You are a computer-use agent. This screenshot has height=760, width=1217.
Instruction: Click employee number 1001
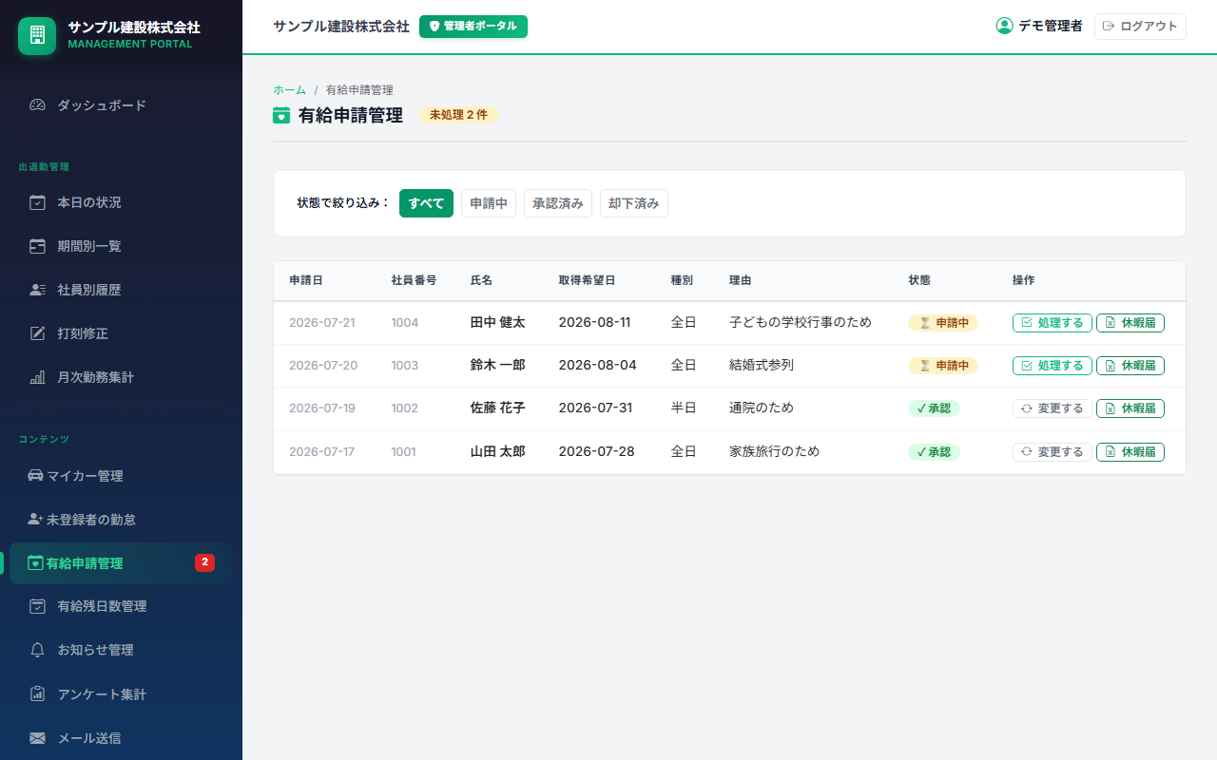403,452
